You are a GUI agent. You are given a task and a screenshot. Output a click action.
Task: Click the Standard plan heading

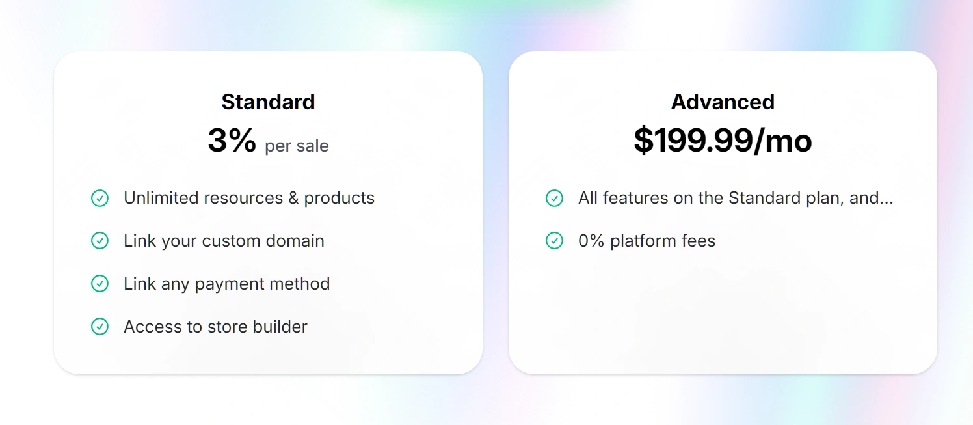tap(268, 102)
